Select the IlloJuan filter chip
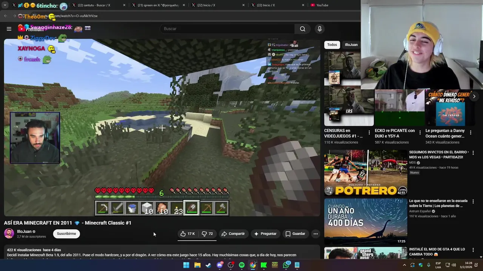The image size is (483, 271). [x=351, y=45]
